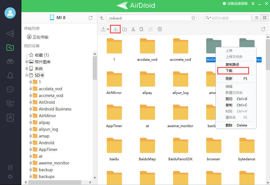The height and width of the screenshot is (185, 270).
Task: Click the Settings gear at bottom left
Action: click(x=10, y=177)
